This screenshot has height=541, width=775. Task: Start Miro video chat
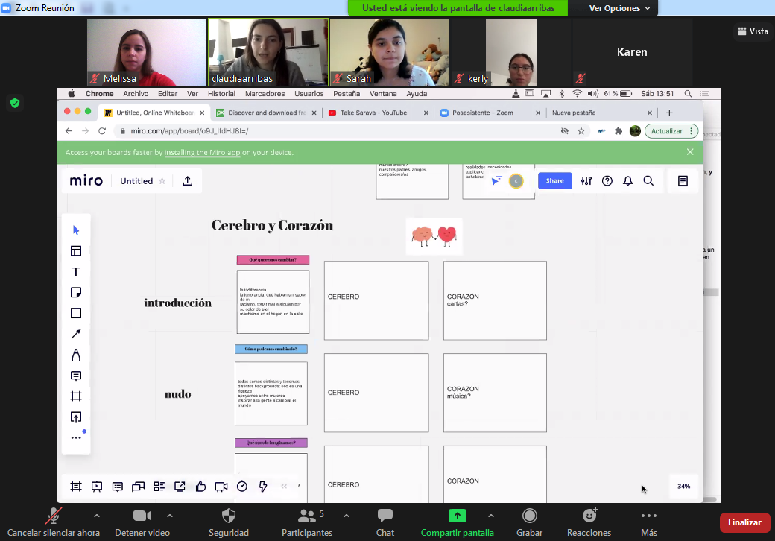point(221,487)
